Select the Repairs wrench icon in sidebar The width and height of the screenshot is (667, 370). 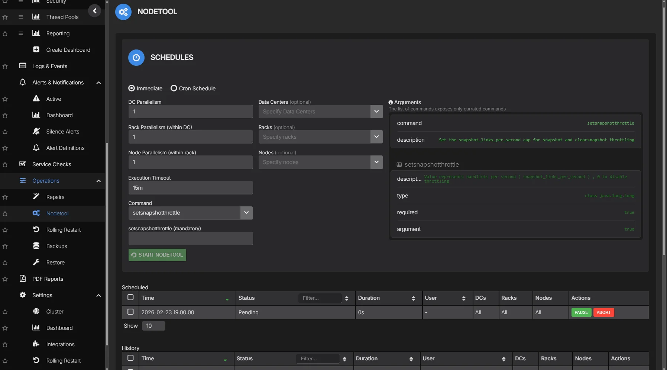36,197
